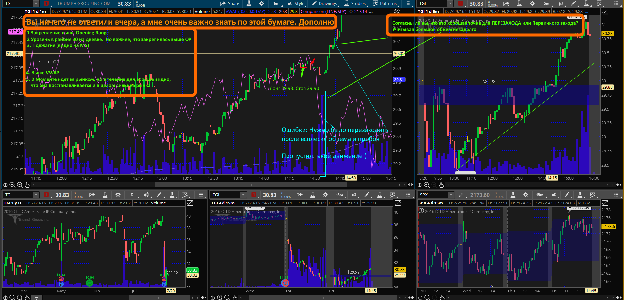Open settings gear on the TGI 15m chart

pyautogui.click(x=325, y=195)
